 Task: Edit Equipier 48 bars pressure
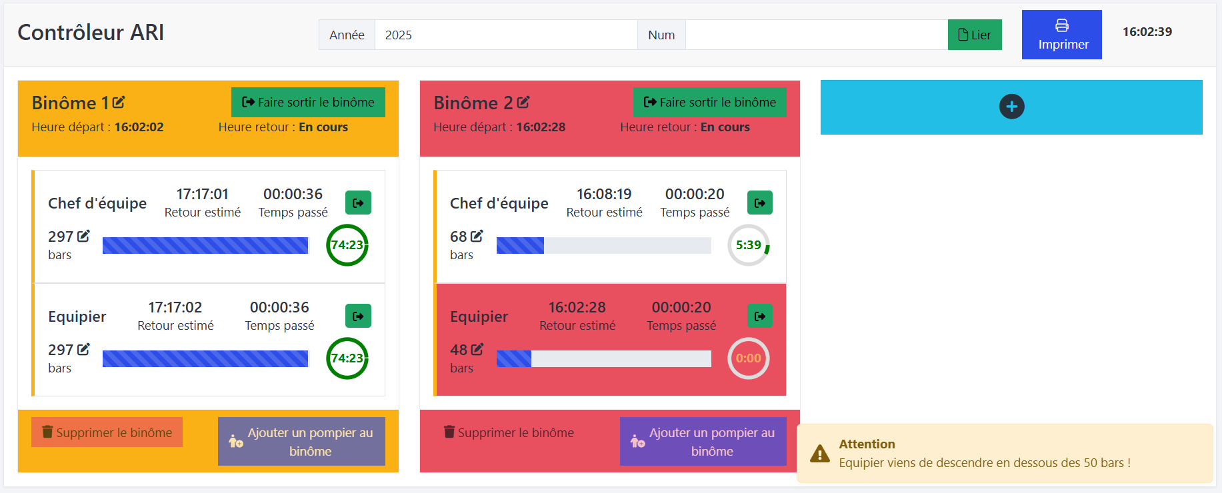tap(477, 349)
